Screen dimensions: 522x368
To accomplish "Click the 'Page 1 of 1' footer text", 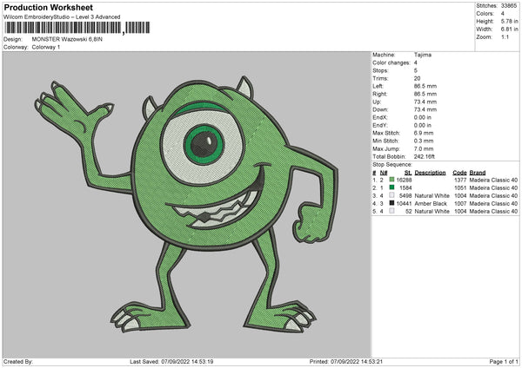I will pyautogui.click(x=504, y=361).
